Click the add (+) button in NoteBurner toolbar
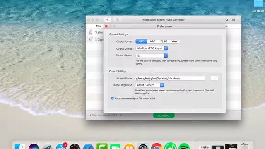265x149 pixels. 107,20
